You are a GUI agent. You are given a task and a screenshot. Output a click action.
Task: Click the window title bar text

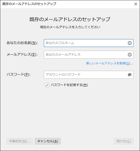pyautogui.click(x=29, y=4)
